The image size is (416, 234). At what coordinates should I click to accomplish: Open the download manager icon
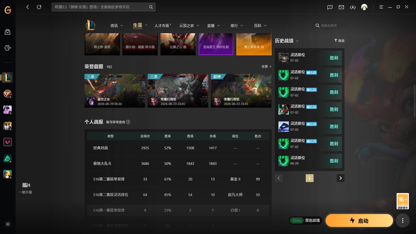pyautogui.click(x=353, y=7)
